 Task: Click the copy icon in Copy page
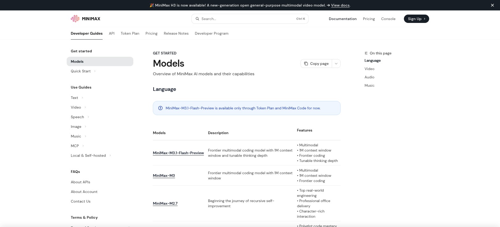click(x=306, y=63)
